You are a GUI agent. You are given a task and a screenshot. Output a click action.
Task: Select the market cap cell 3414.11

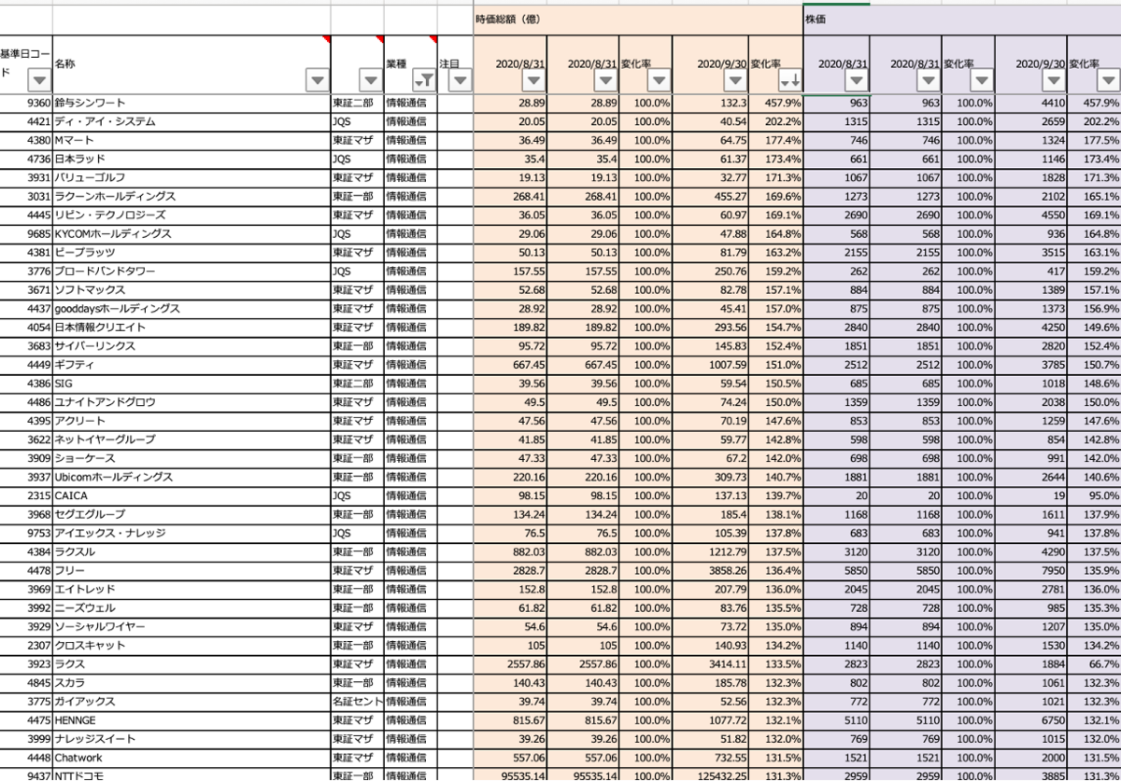[x=710, y=663]
